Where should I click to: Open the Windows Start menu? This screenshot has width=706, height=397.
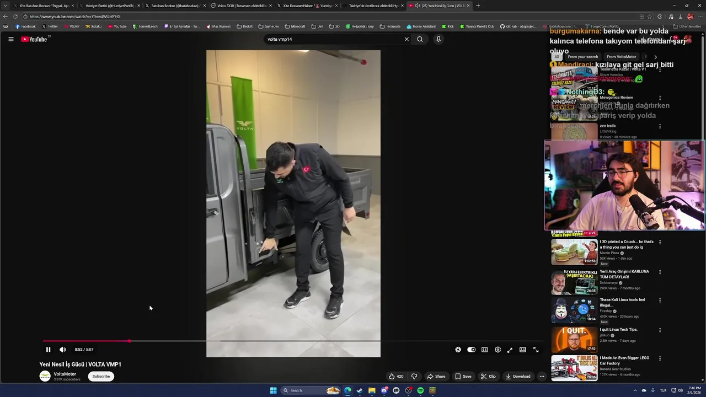[273, 390]
